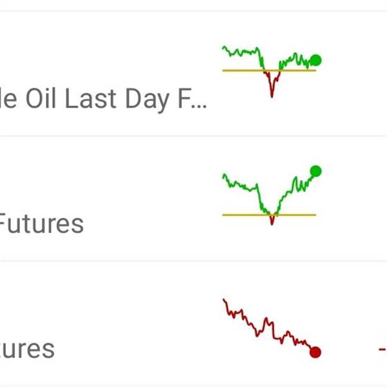
Task: Open the Crude Oil Last Day F... row label
Action: 103,99
